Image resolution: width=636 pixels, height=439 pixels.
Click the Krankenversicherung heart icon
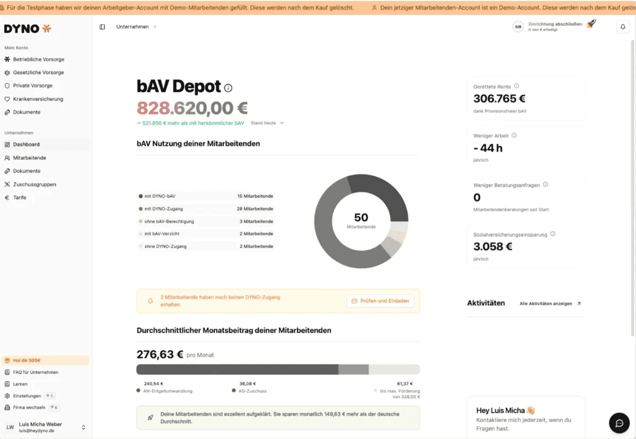tap(7, 99)
